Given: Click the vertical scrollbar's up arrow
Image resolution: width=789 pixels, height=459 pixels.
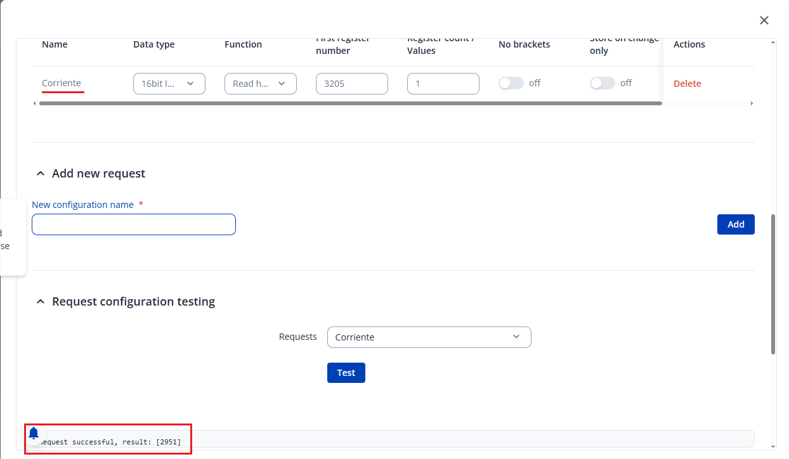Looking at the screenshot, I should click(x=772, y=42).
